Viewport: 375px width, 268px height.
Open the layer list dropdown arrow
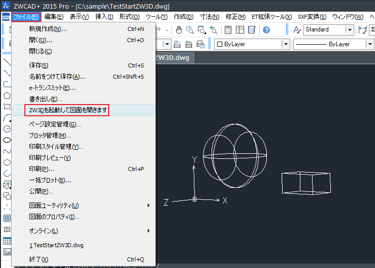coord(167,44)
